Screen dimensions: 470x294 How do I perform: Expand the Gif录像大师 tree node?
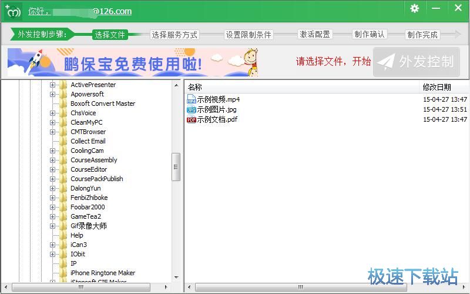pyautogui.click(x=52, y=226)
